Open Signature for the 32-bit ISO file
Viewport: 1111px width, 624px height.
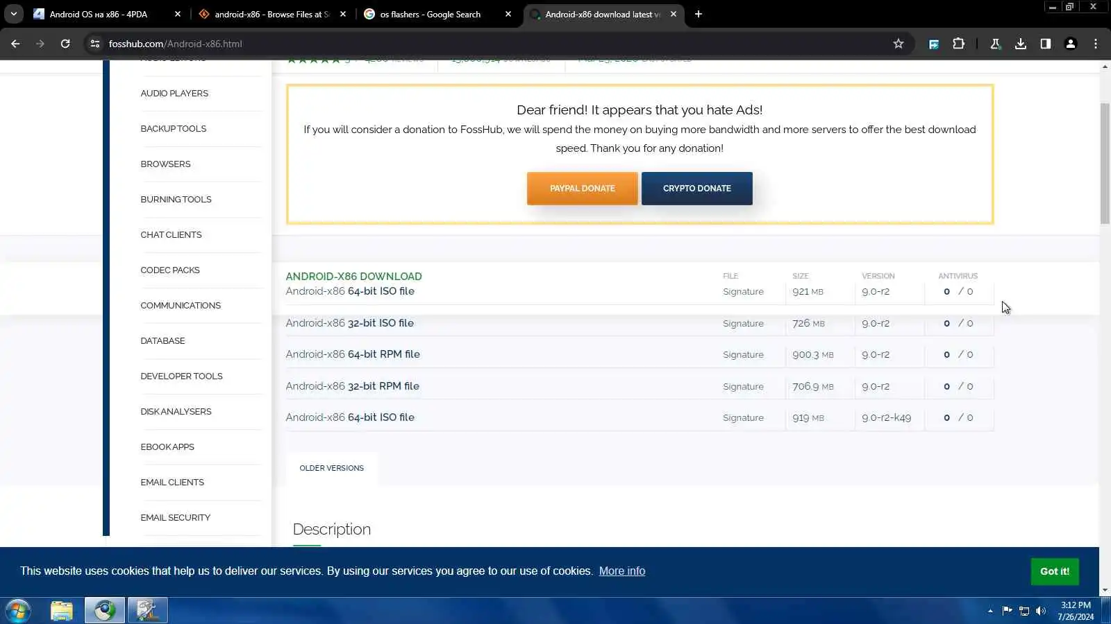tap(743, 324)
